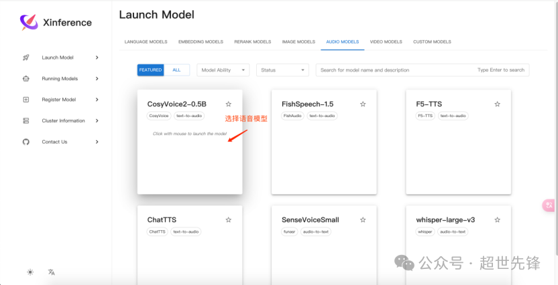Expand Register Model sidebar chevron
The width and height of the screenshot is (558, 285).
97,100
